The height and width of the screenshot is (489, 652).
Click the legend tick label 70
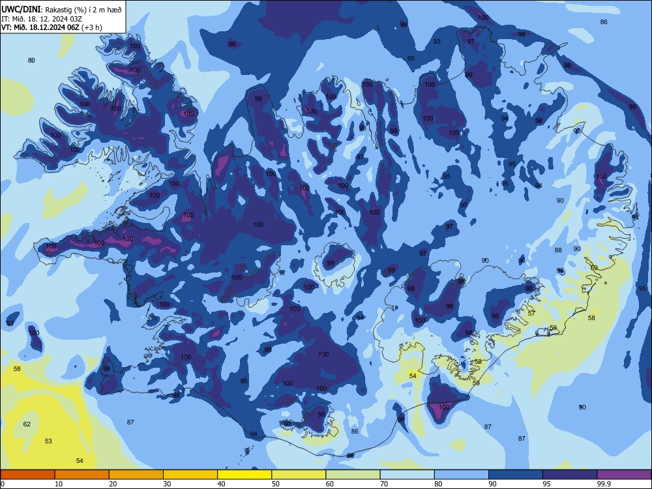tap(384, 484)
